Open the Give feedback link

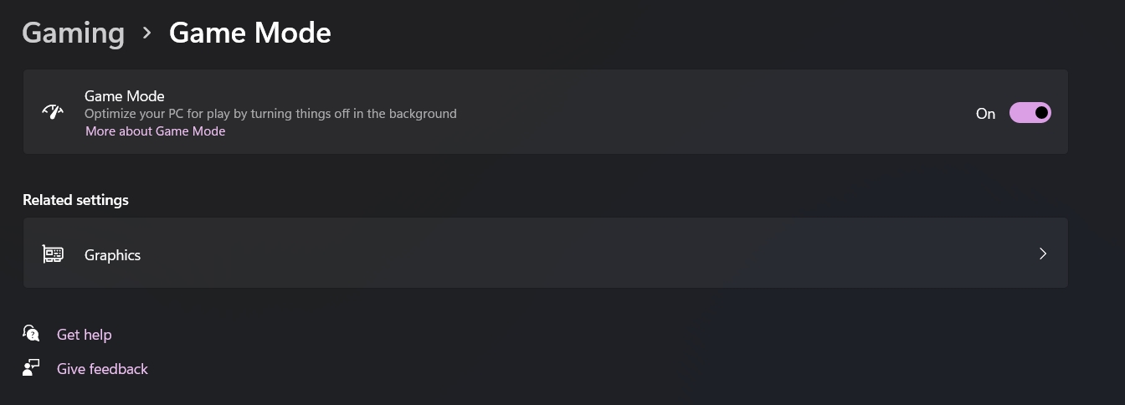(x=102, y=369)
